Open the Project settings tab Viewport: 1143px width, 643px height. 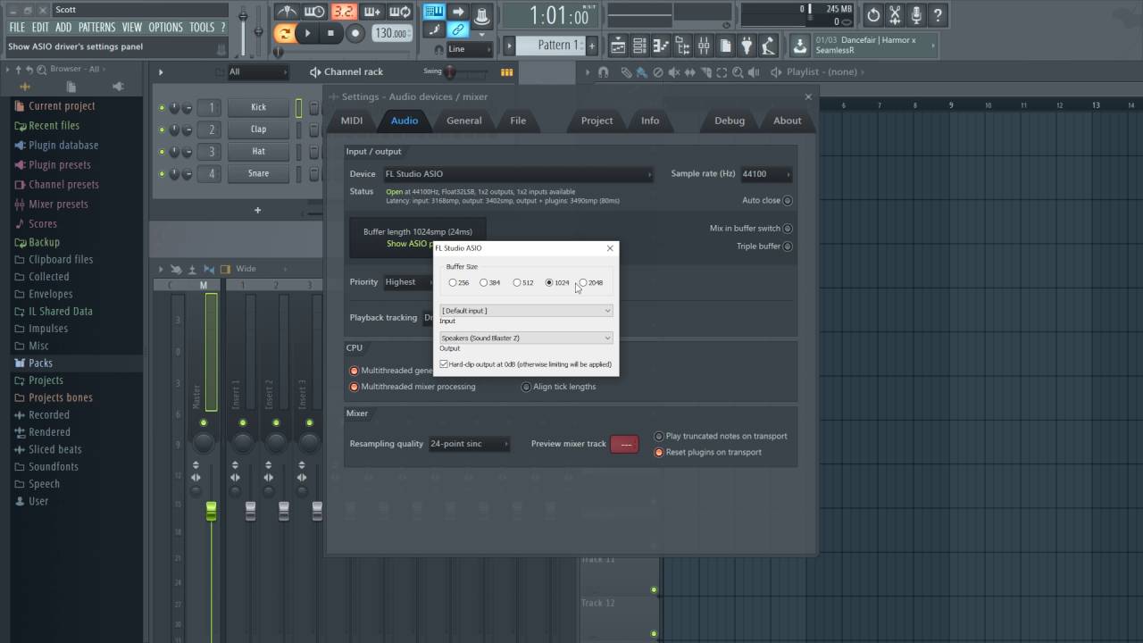pyautogui.click(x=597, y=121)
